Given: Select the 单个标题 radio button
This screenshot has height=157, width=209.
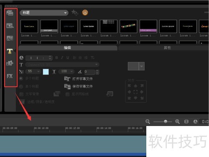Looking at the screenshot, I should pos(21,87).
